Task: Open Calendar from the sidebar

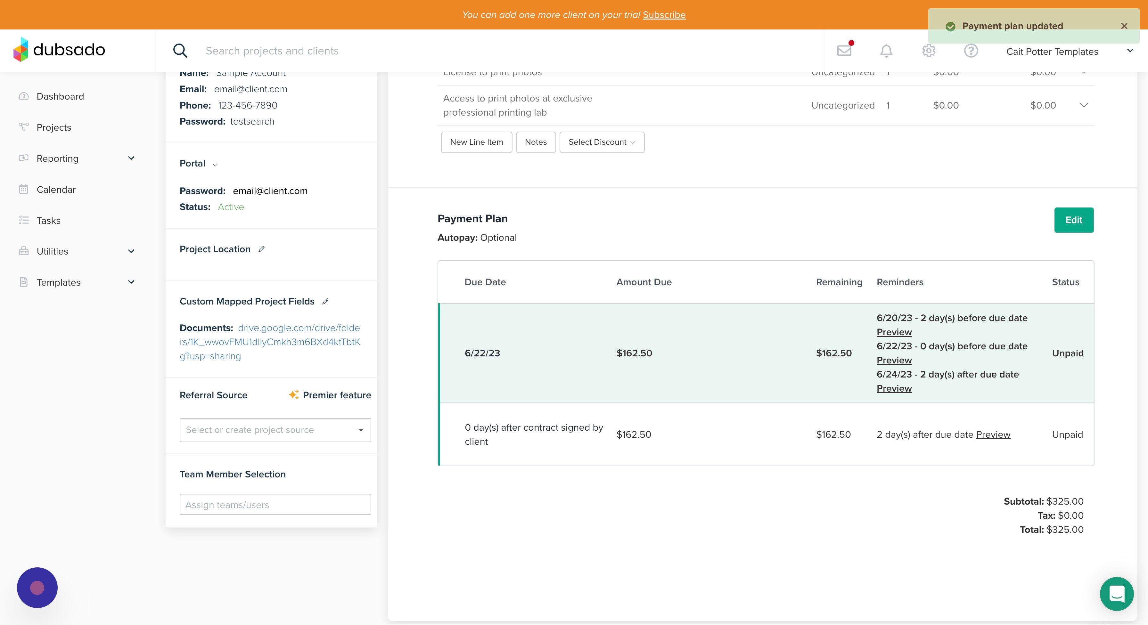Action: pos(56,189)
